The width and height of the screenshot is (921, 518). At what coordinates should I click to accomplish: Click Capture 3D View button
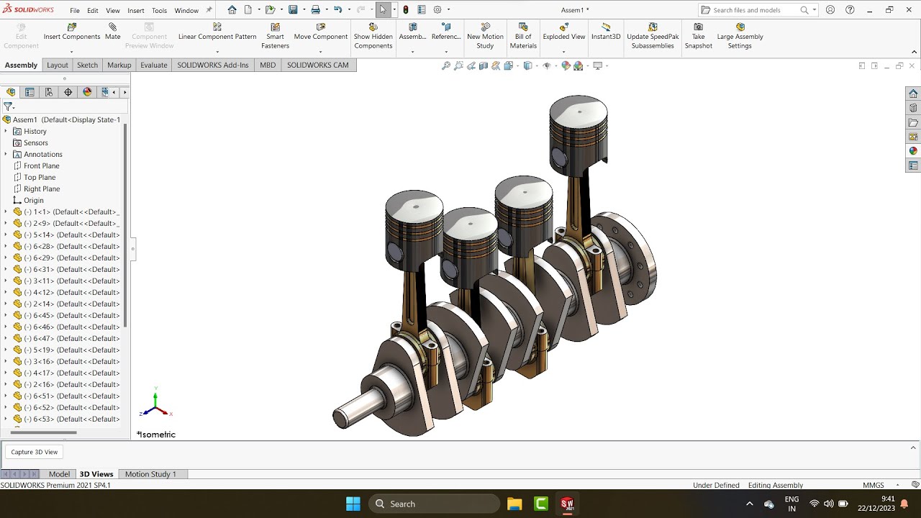point(35,452)
